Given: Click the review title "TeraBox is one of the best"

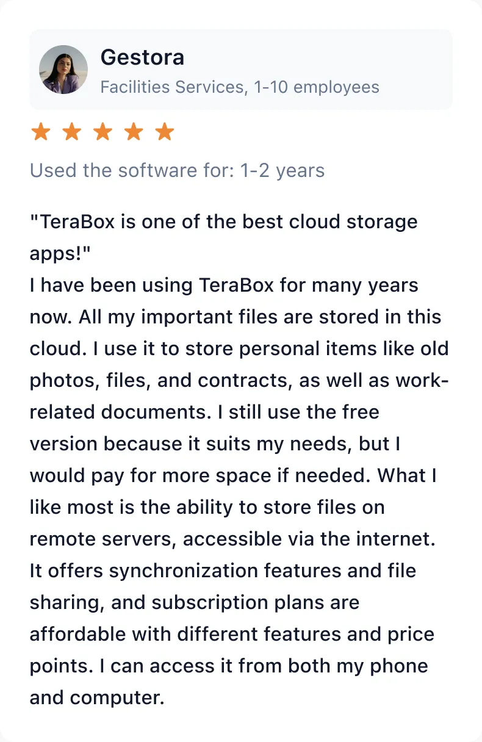Looking at the screenshot, I should pos(159,222).
